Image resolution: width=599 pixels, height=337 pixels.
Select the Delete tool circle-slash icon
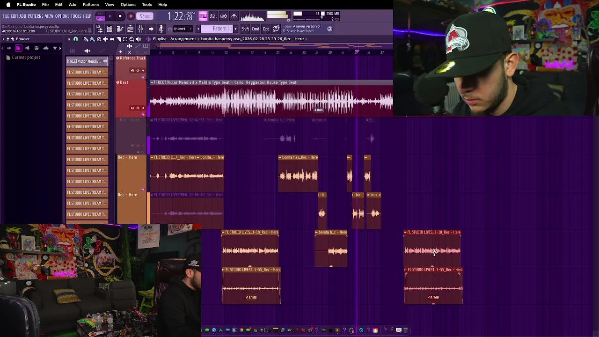tap(99, 39)
